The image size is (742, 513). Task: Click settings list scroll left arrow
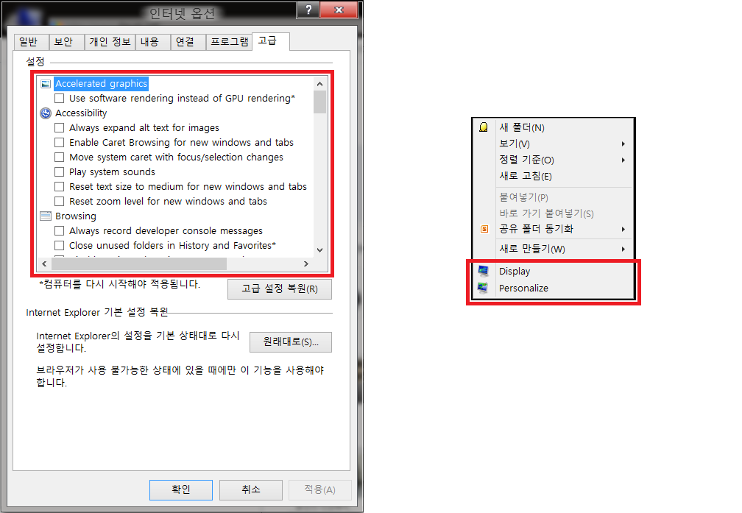44,263
